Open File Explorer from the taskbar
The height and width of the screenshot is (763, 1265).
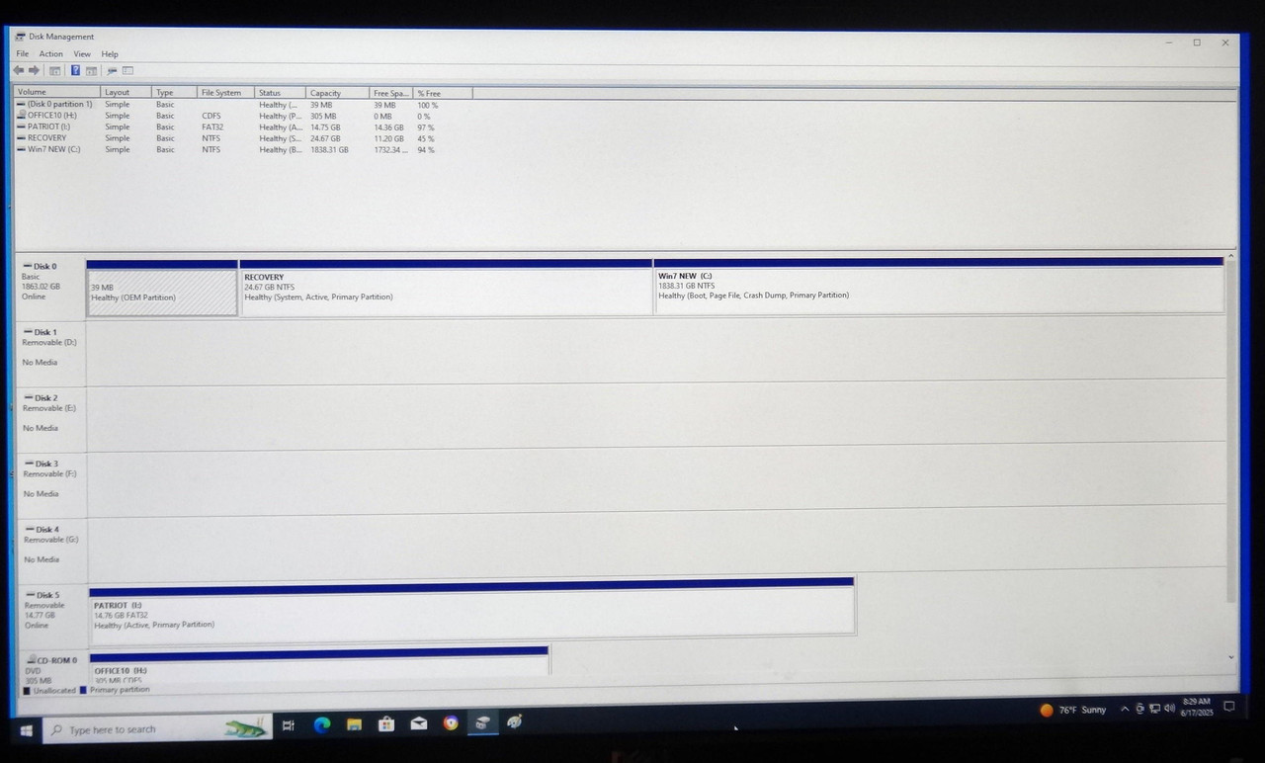point(354,724)
